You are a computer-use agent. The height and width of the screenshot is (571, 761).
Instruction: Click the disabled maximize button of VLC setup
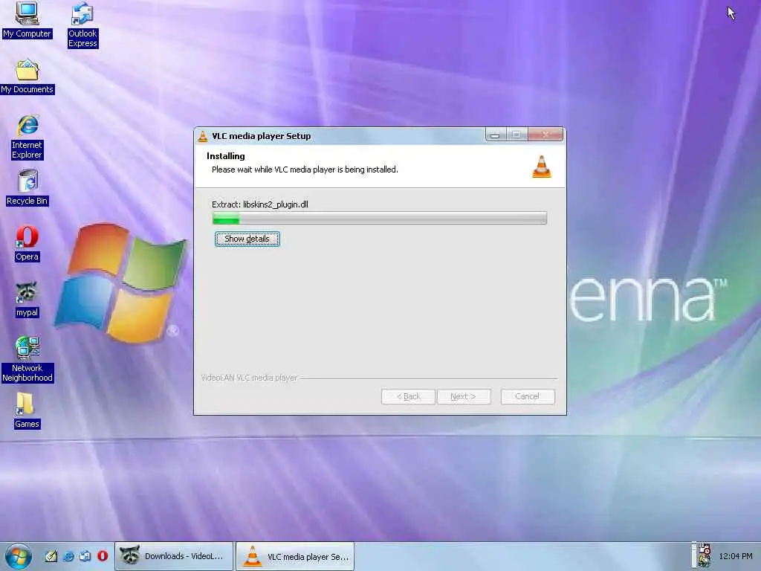pos(516,135)
